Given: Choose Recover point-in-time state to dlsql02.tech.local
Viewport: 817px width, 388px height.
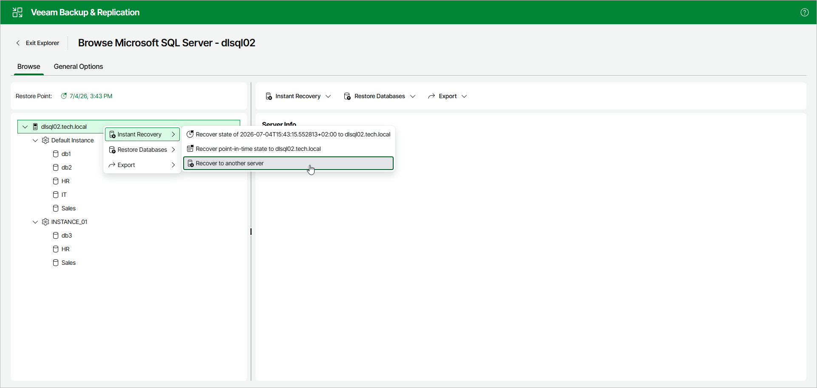Looking at the screenshot, I should pos(288,149).
